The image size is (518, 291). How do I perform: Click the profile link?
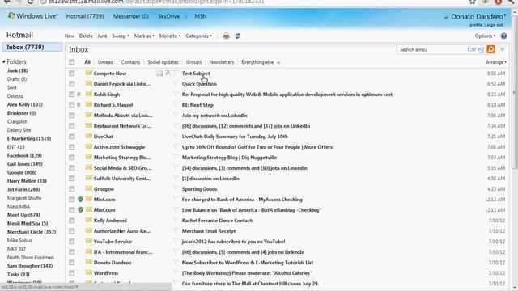tap(476, 25)
